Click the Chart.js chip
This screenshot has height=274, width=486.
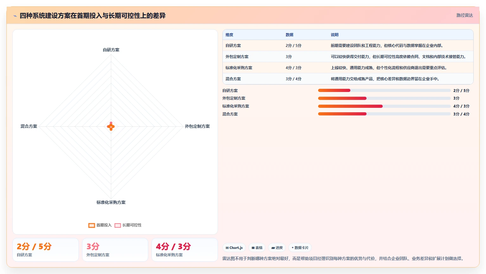point(234,248)
